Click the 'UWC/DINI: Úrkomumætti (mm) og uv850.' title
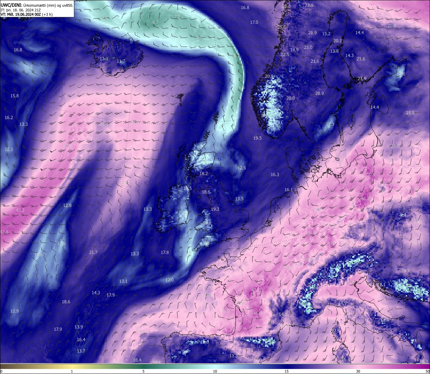This screenshot has width=430, height=374. [x=37, y=5]
